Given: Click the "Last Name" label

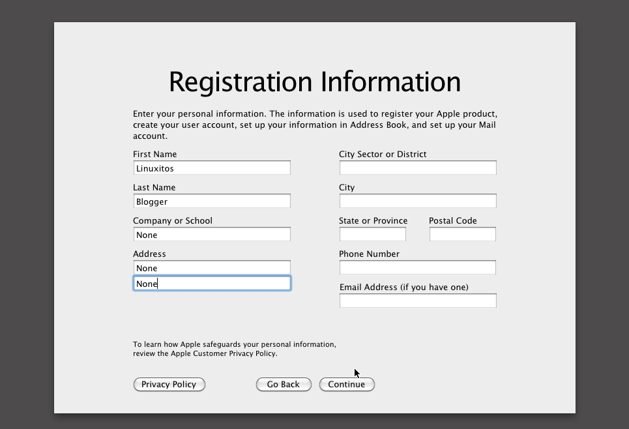Looking at the screenshot, I should tap(154, 188).
